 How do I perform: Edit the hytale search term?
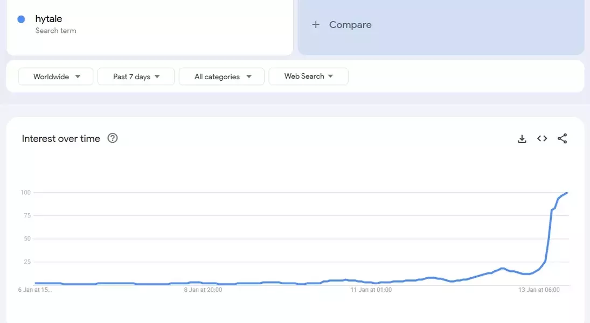point(49,19)
